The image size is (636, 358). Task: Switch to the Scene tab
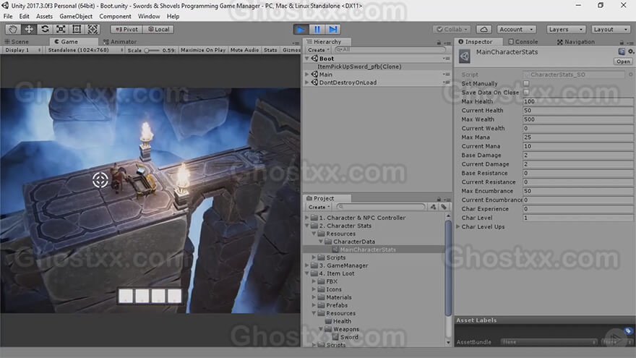(x=17, y=42)
